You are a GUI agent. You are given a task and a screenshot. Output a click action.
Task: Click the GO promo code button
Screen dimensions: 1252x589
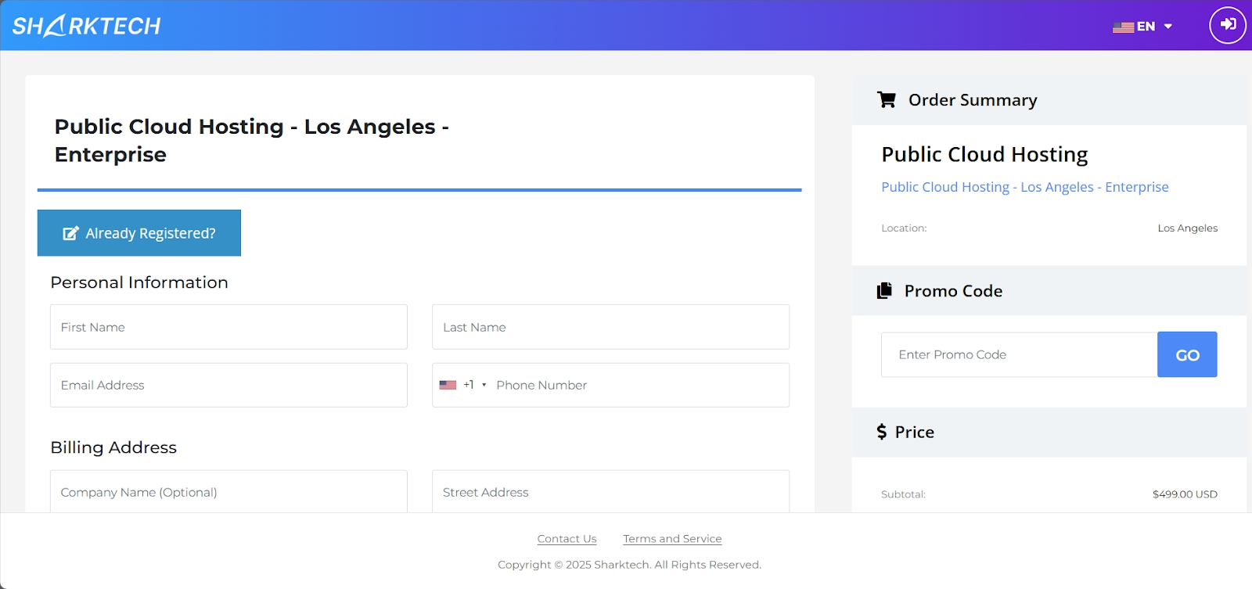1187,354
